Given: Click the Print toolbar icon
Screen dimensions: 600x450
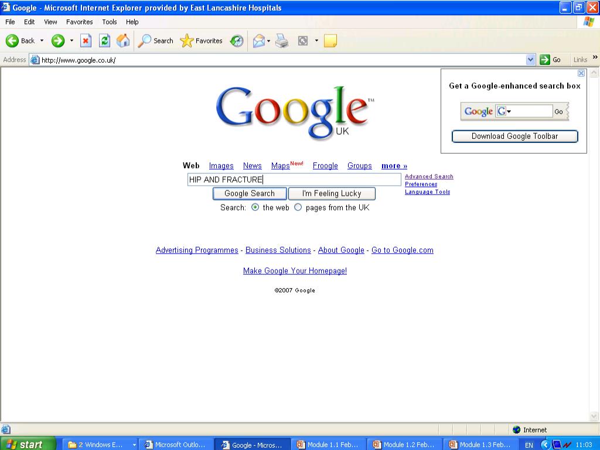Looking at the screenshot, I should point(282,40).
